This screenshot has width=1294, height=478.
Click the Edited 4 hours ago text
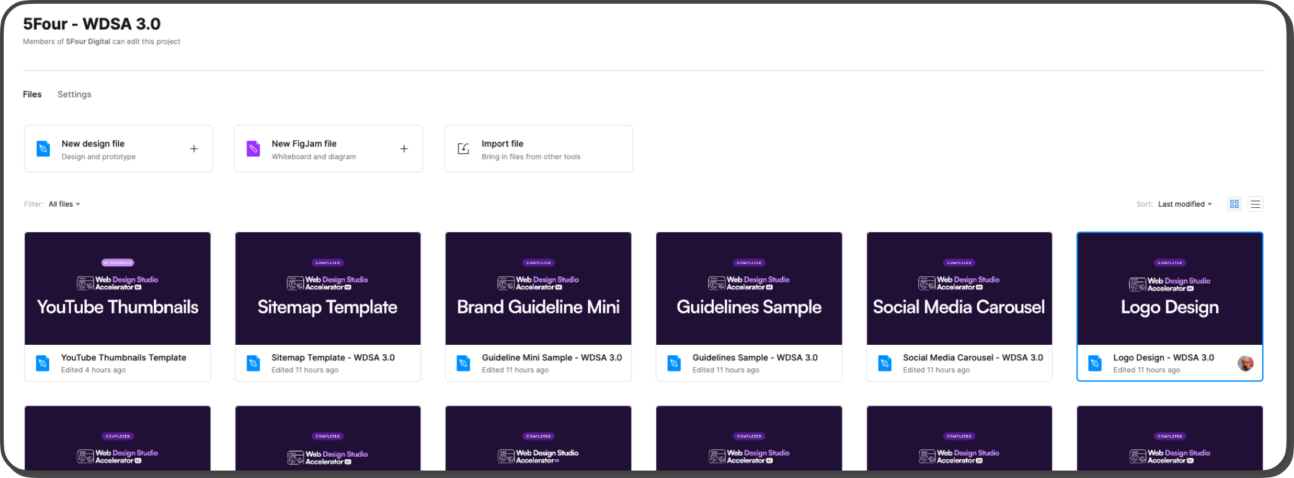tap(93, 370)
